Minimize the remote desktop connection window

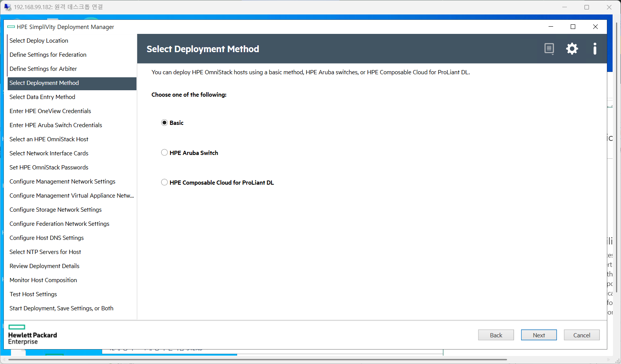pos(565,7)
